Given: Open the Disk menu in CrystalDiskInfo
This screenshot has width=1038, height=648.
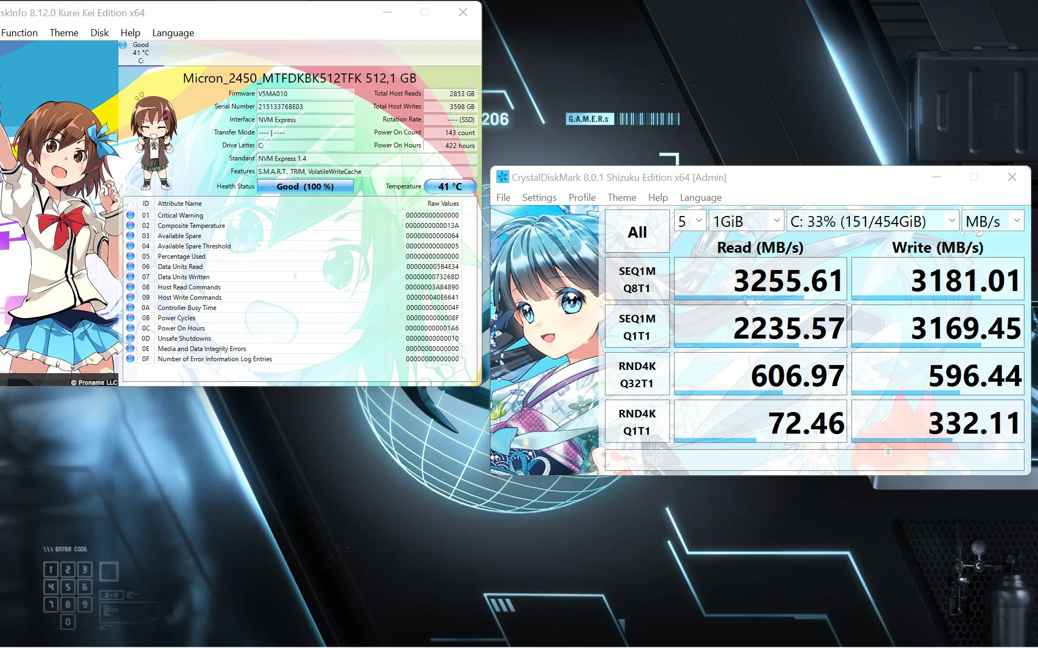Looking at the screenshot, I should click(x=99, y=33).
